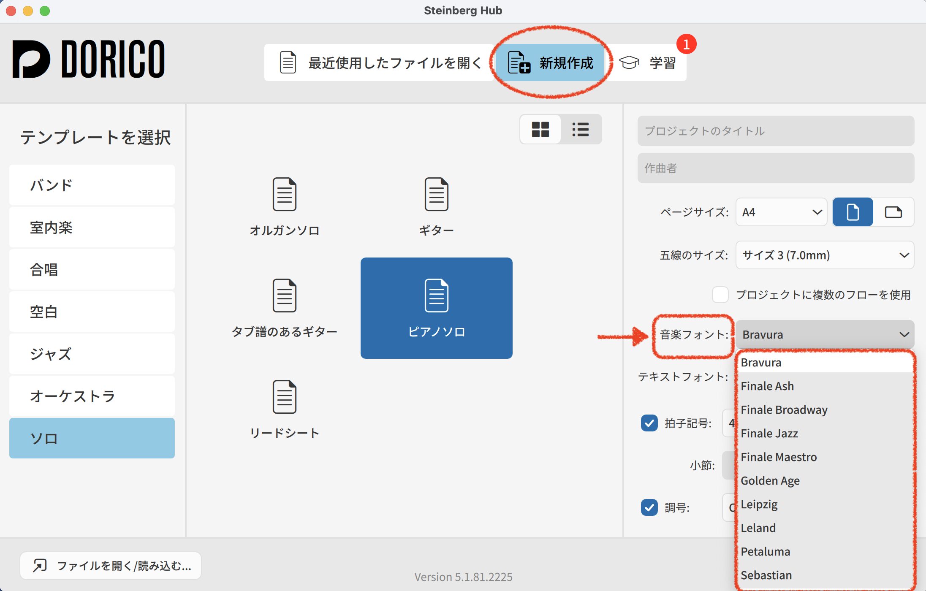926x591 pixels.
Task: Pick the タブ譜のあるギター template icon
Action: click(284, 295)
